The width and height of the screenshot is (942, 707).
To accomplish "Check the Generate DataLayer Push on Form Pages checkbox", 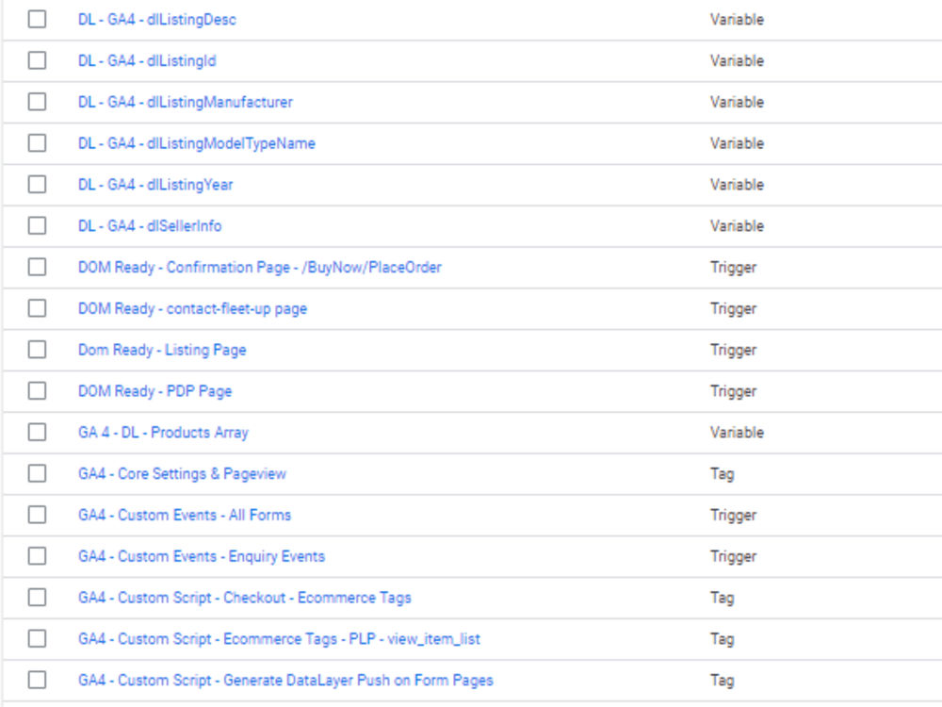I will coord(37,680).
